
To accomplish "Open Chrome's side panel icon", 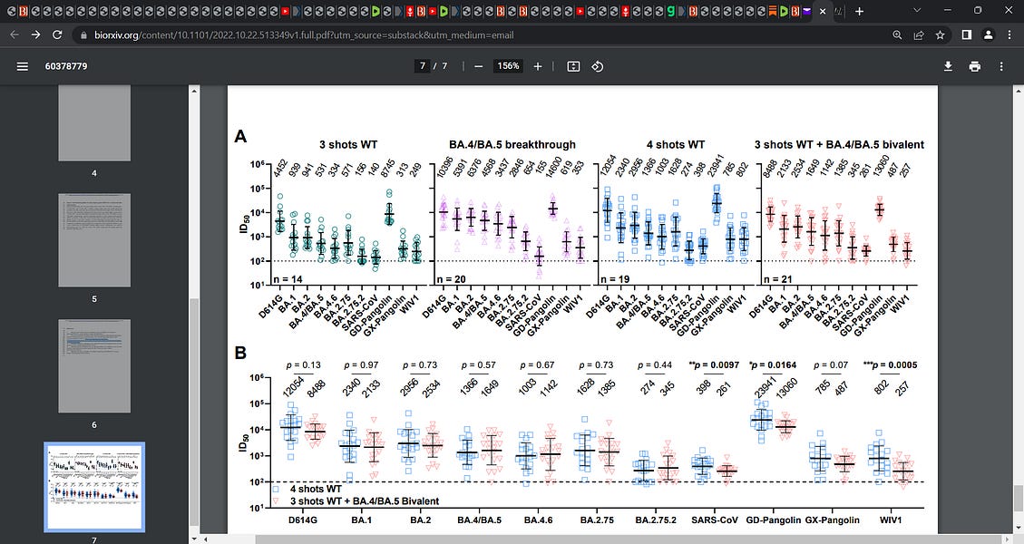I will 965,34.
